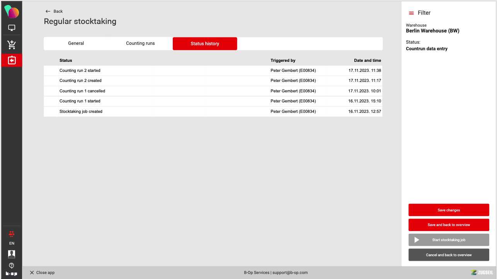Click the b-op logo at sidebar bottom

[x=12, y=274]
